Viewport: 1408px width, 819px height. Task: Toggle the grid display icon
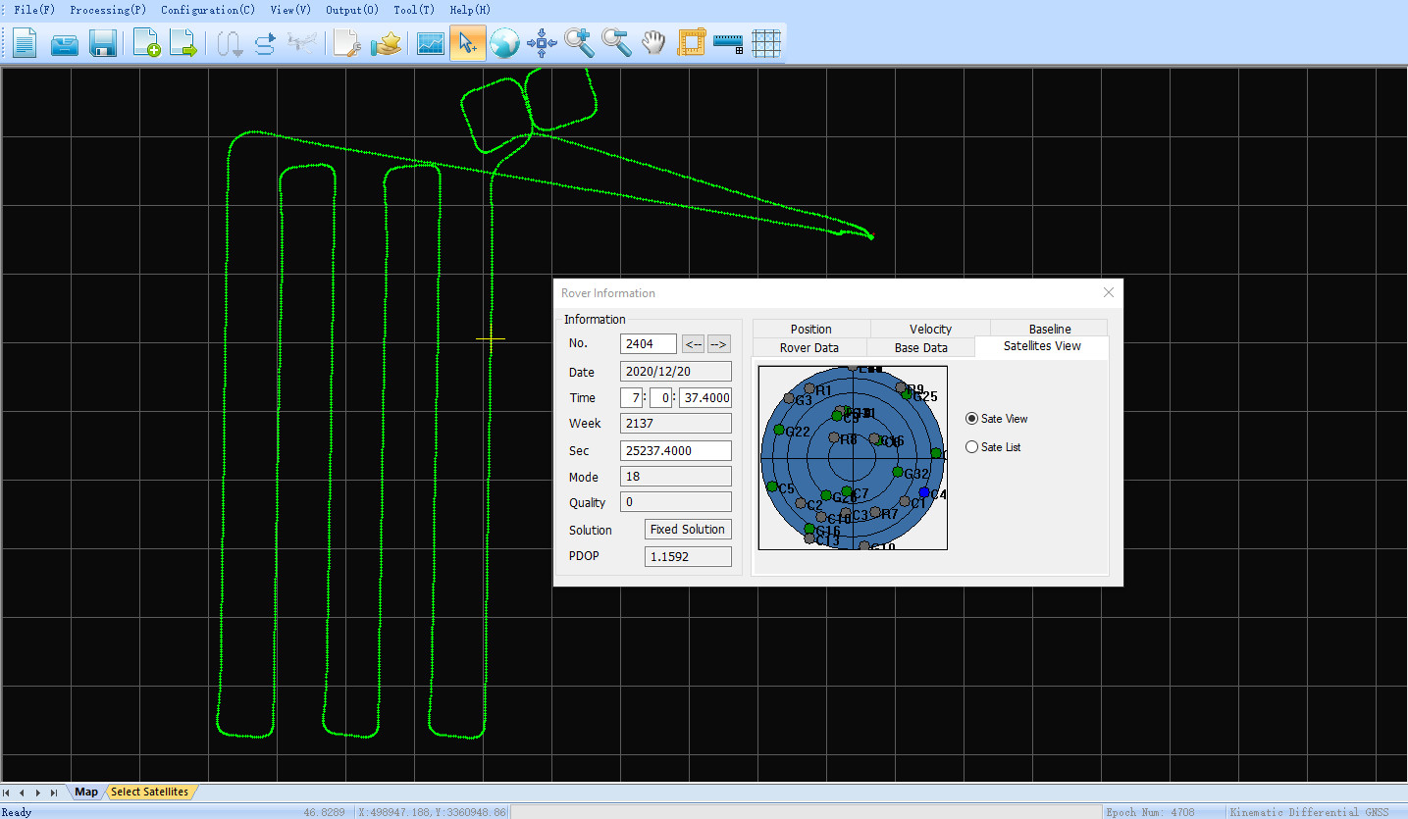coord(765,43)
